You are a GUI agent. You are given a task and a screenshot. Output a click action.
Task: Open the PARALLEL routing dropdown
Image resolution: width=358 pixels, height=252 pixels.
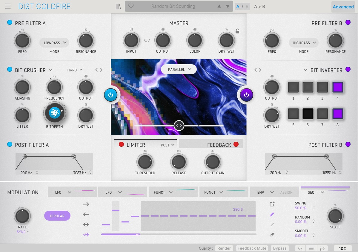click(x=179, y=69)
